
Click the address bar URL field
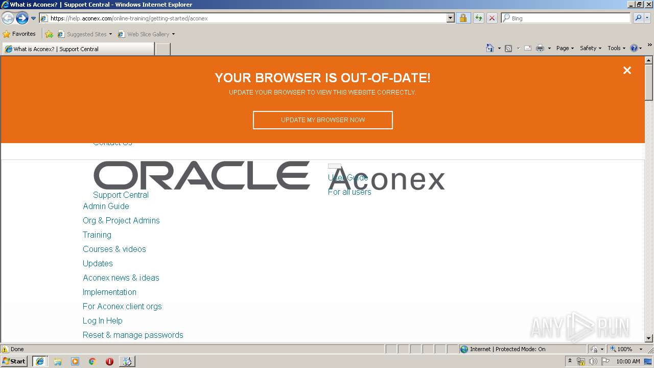243,18
